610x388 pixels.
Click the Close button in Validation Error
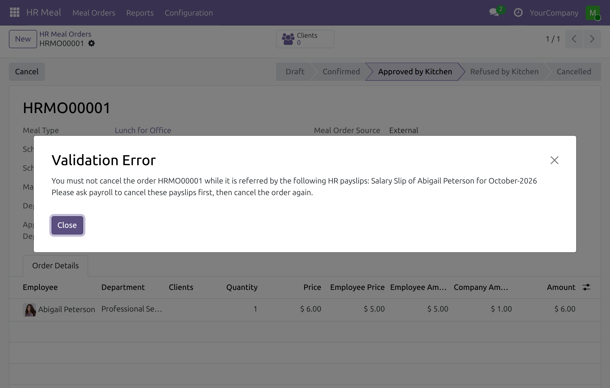(x=67, y=225)
